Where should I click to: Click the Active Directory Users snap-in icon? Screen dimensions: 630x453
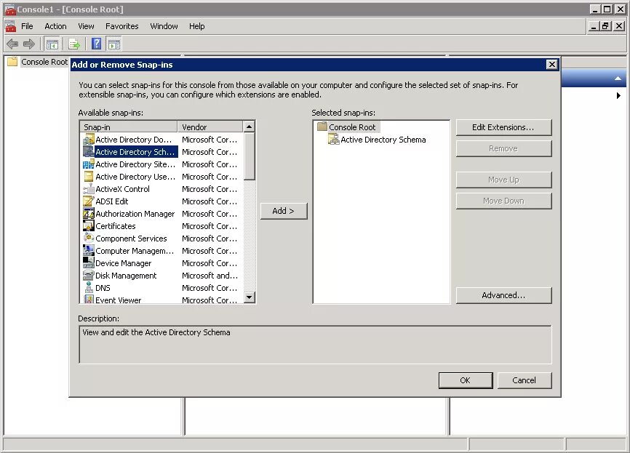coord(89,177)
